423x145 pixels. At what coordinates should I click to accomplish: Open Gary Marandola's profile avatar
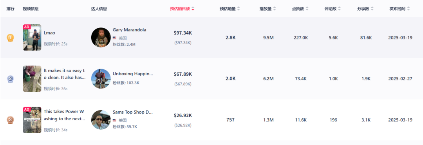click(x=101, y=38)
